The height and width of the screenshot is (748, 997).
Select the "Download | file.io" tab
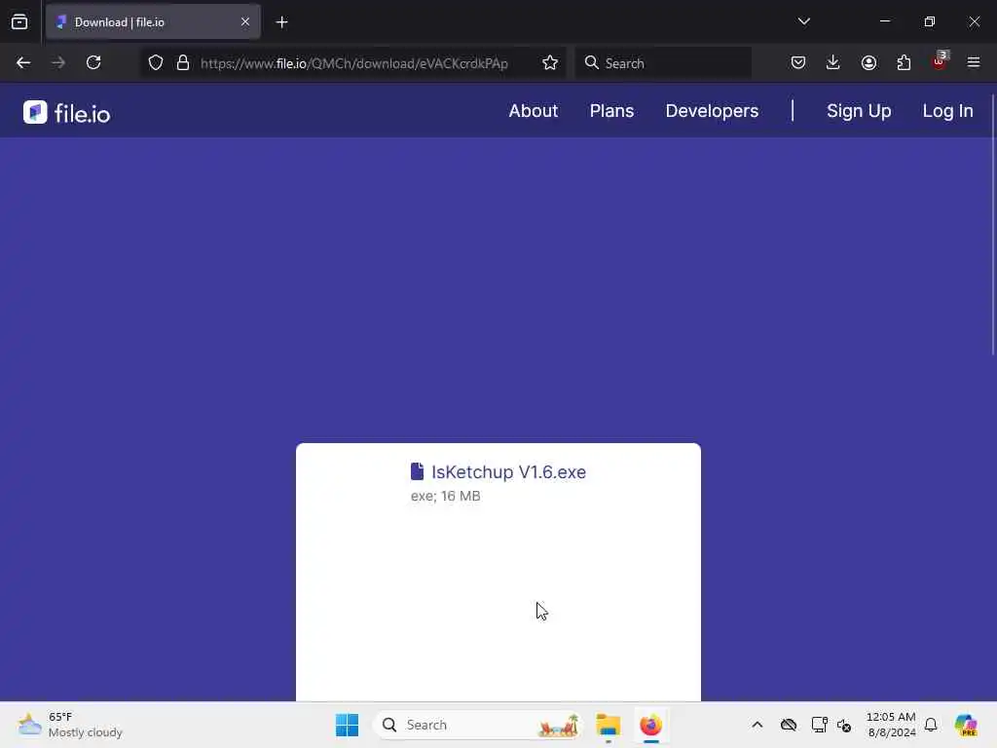click(153, 21)
